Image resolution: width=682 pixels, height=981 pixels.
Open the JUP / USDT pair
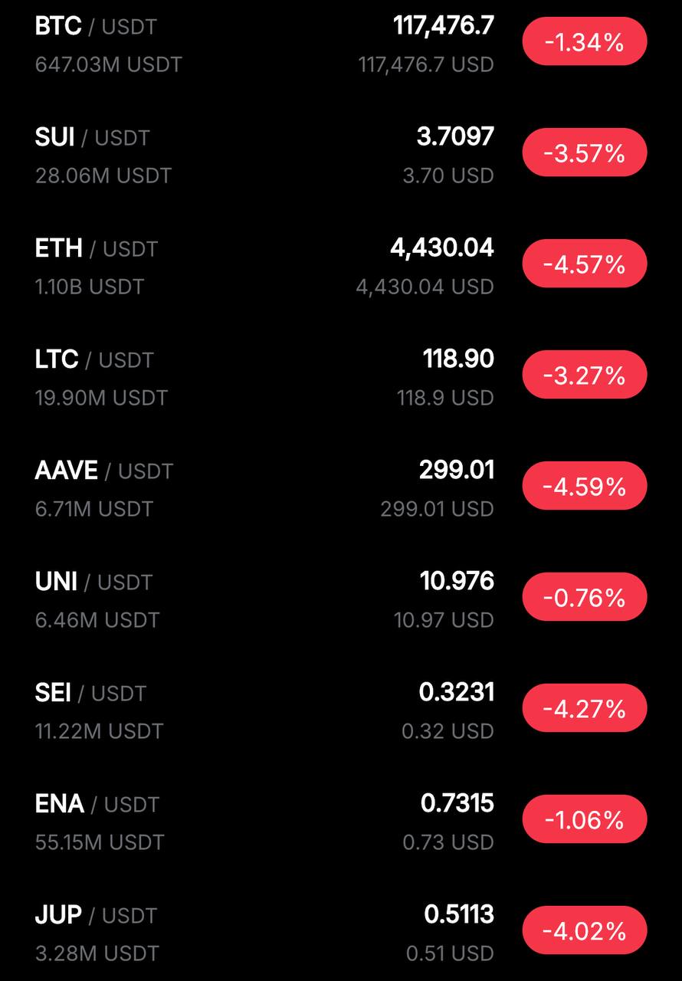tap(341, 933)
